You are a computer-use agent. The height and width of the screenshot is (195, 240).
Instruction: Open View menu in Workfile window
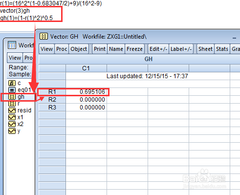pyautogui.click(x=15, y=58)
